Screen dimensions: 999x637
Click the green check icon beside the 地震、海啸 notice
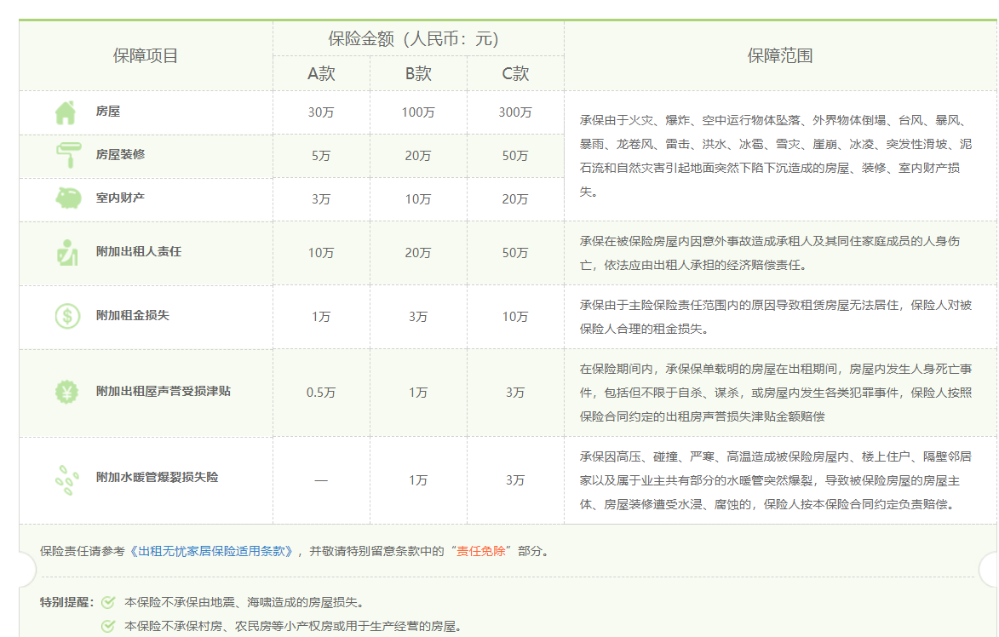point(108,602)
